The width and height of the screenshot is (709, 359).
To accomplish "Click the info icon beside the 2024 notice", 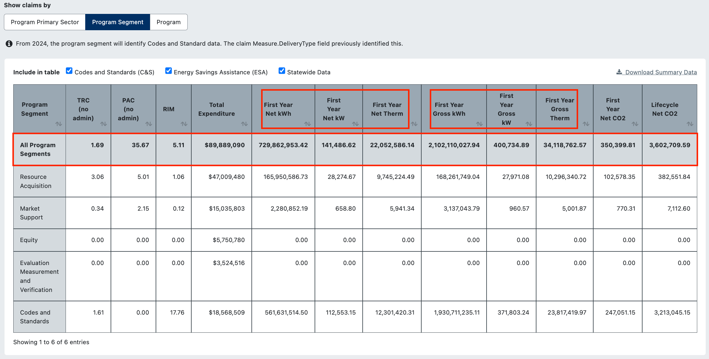I will pyautogui.click(x=9, y=44).
